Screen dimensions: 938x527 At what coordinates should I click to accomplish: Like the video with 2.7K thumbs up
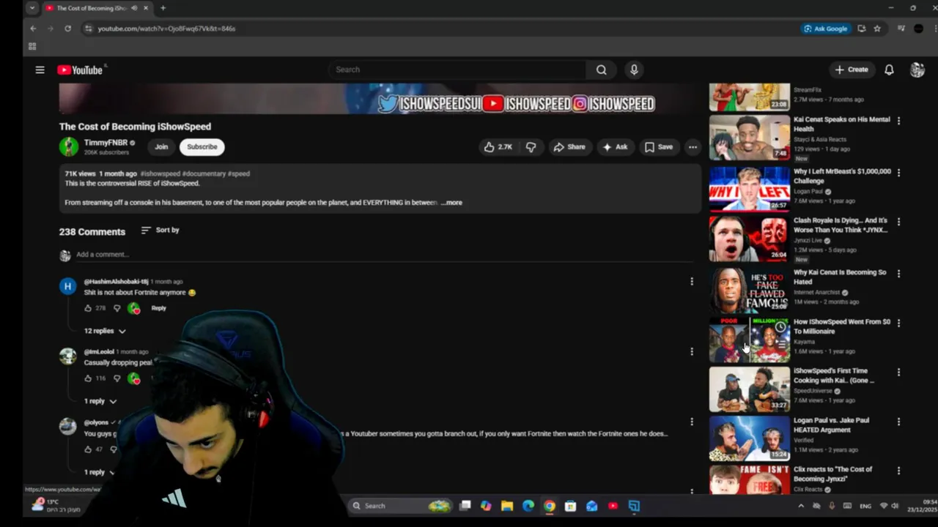tap(498, 147)
